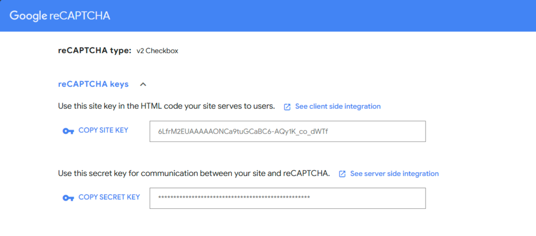
Task: Click the site key text field
Action: [287, 131]
